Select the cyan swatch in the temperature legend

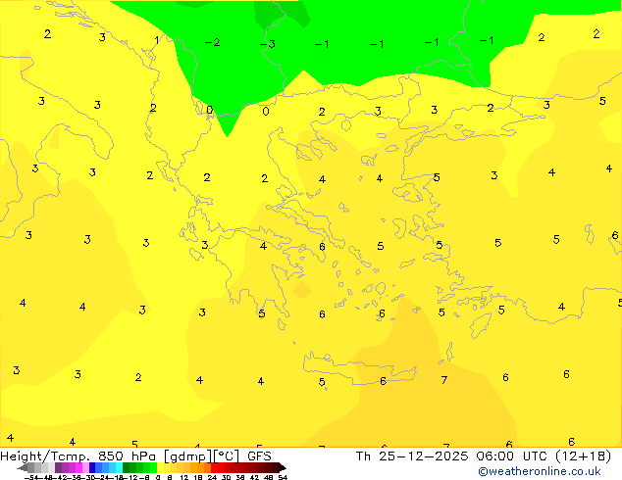coord(120,467)
